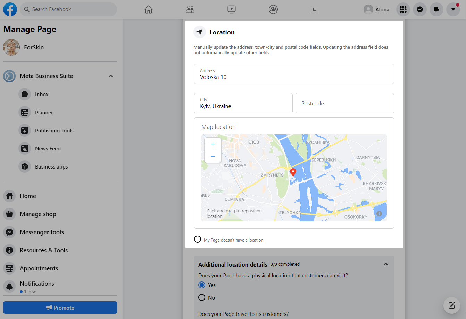Click the red map location pin
The width and height of the screenshot is (466, 319).
tap(293, 172)
